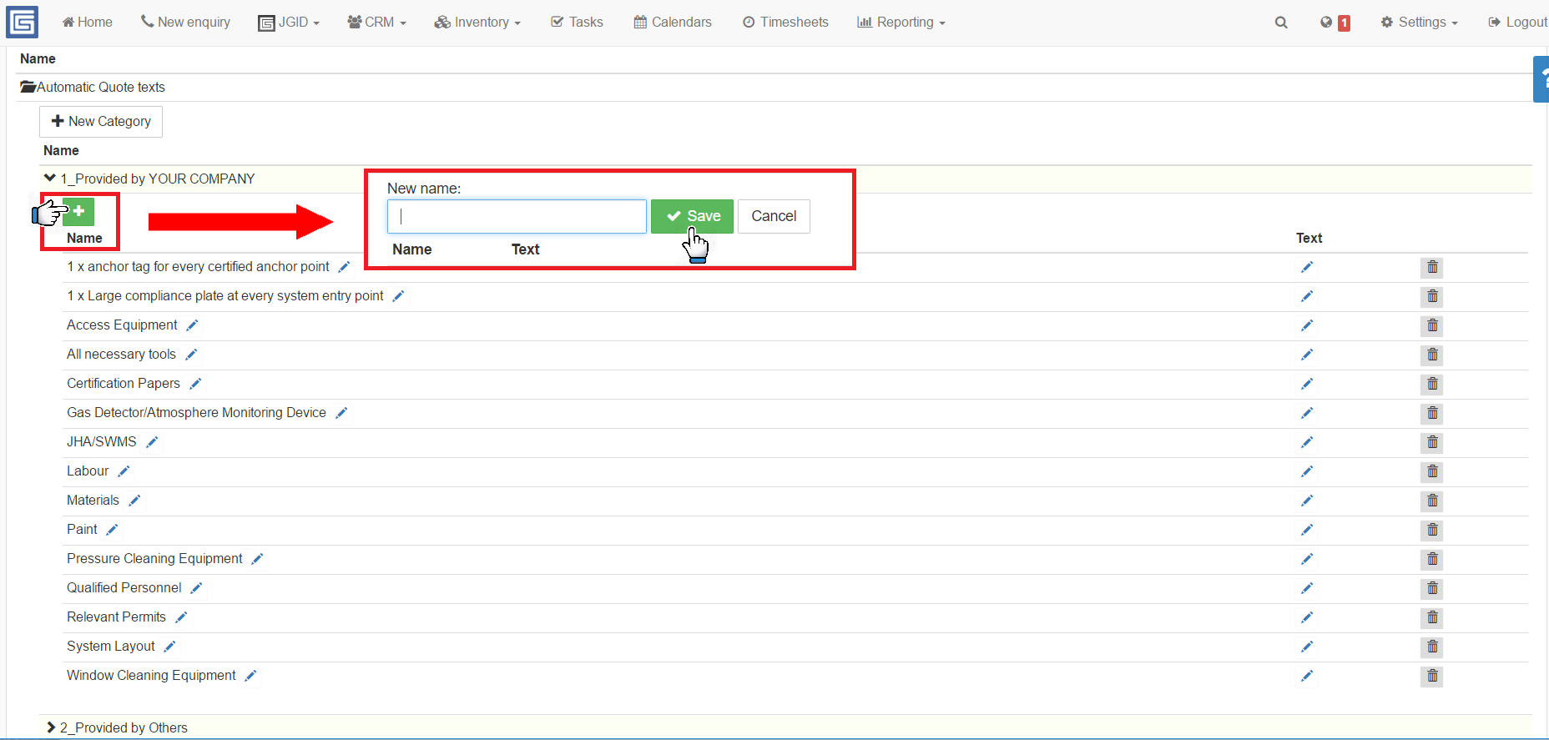Viewport: 1549px width, 740px height.
Task: Click the green plus add-item icon
Action: (78, 212)
